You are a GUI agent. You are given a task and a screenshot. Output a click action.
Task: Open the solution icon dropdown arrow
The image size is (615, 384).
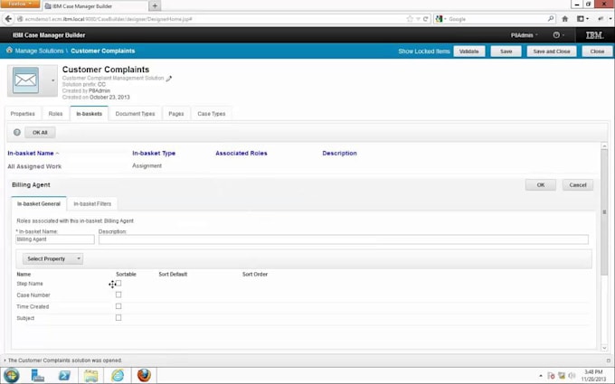(x=53, y=80)
